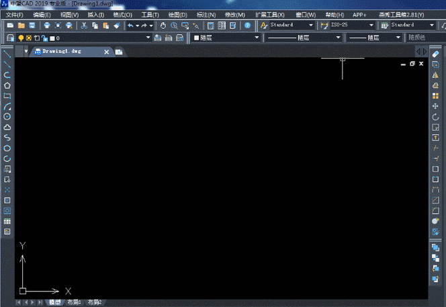Open the layer selection dropdown
Image resolution: width=446 pixels, height=307 pixels.
(148, 38)
